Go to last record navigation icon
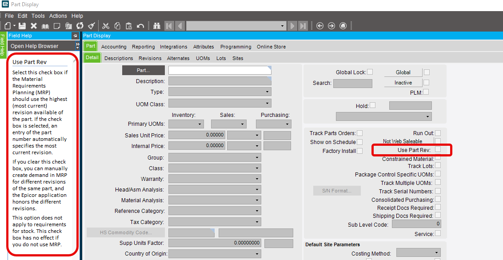The height and width of the screenshot is (260, 503). point(303,26)
